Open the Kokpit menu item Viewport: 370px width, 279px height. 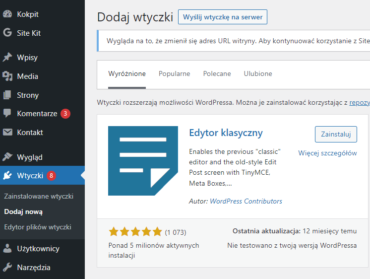pyautogui.click(x=42, y=14)
